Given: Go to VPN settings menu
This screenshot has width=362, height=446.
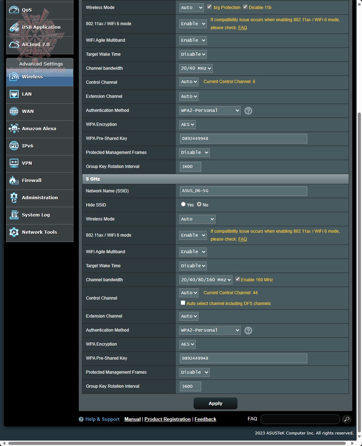Looking at the screenshot, I should point(40,163).
